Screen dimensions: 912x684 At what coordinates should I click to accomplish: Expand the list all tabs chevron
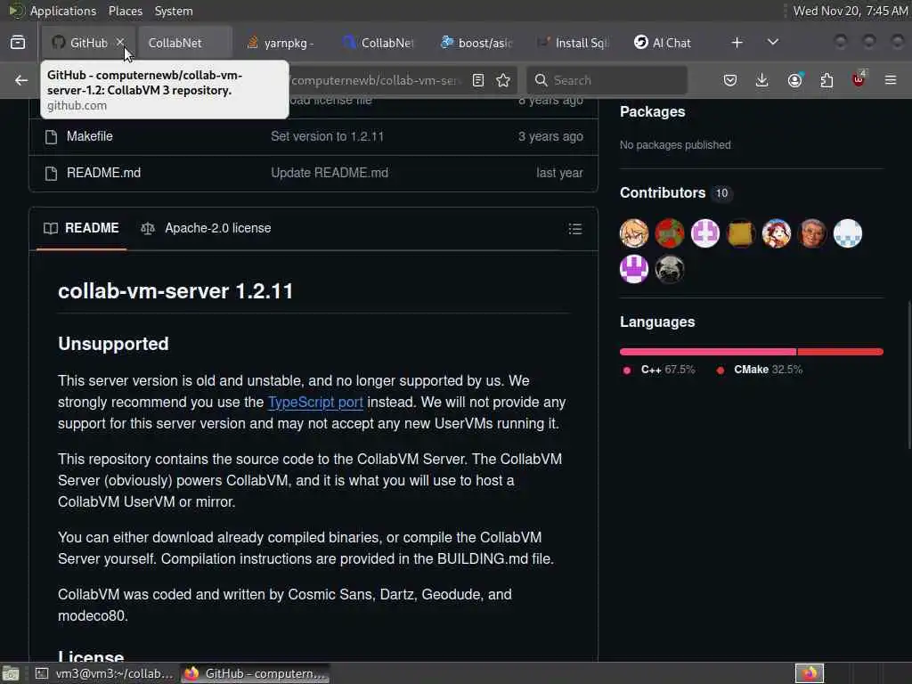(x=773, y=43)
